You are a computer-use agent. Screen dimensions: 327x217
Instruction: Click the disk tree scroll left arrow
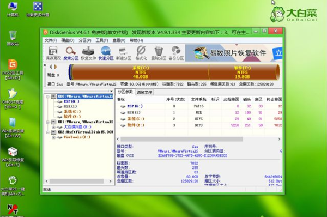[47, 182]
